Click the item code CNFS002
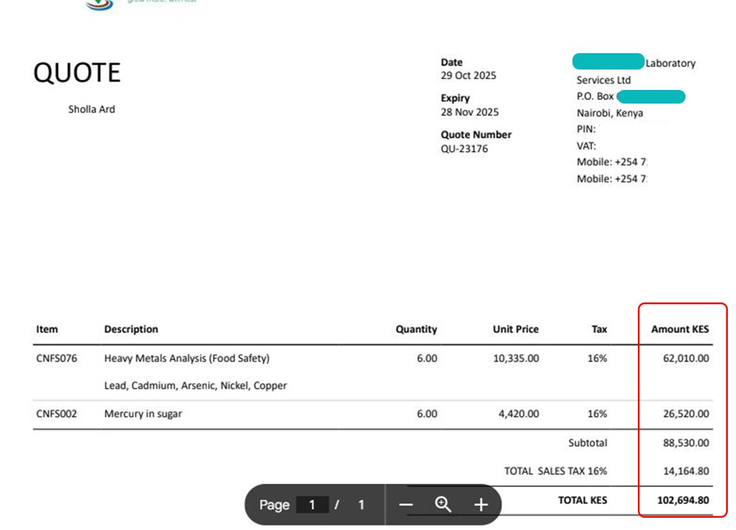The image size is (736, 530). [57, 414]
